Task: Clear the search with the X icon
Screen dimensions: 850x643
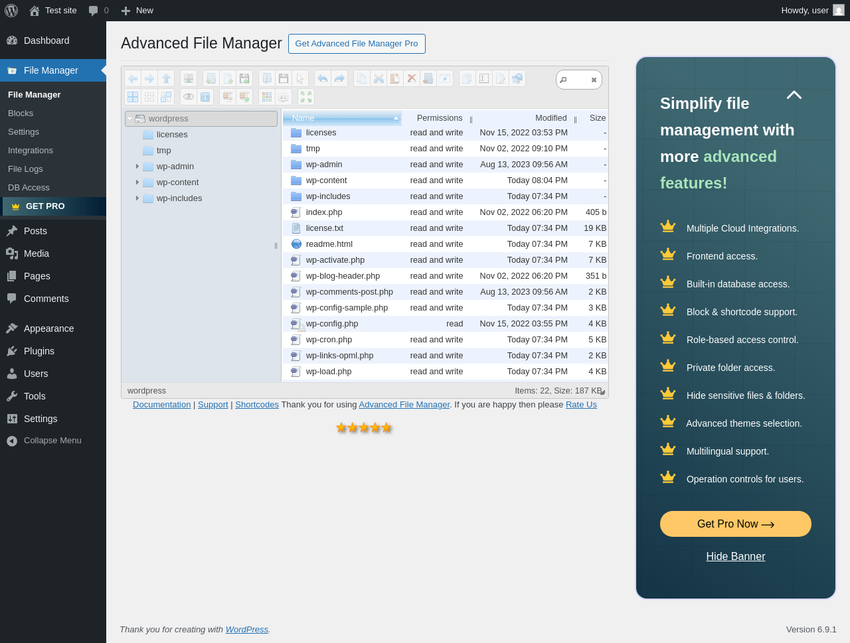Action: tap(594, 80)
